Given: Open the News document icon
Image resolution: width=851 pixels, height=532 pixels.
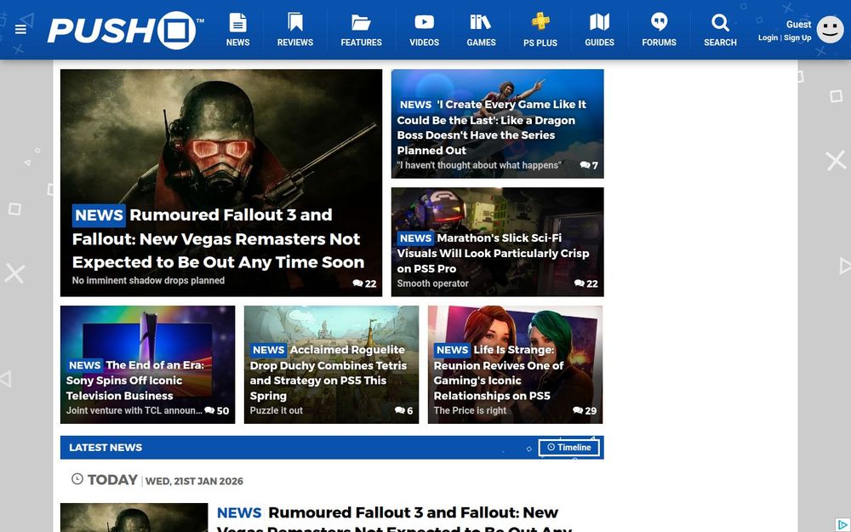Looking at the screenshot, I should point(237,22).
